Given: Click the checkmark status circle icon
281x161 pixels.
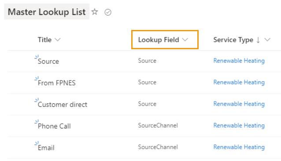Looking at the screenshot, I should click(x=108, y=12).
